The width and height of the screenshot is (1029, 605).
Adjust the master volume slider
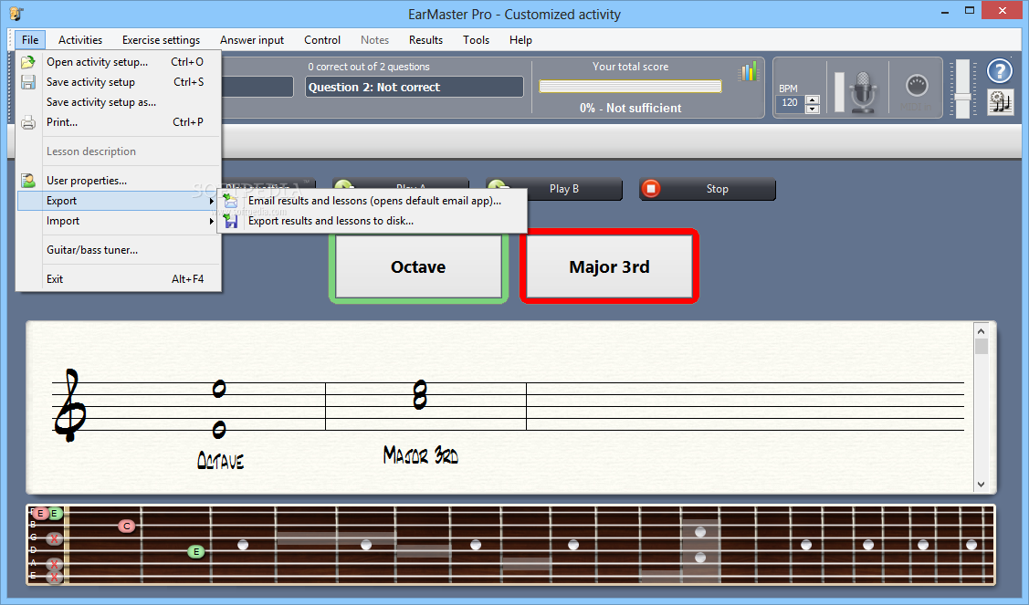click(x=962, y=97)
